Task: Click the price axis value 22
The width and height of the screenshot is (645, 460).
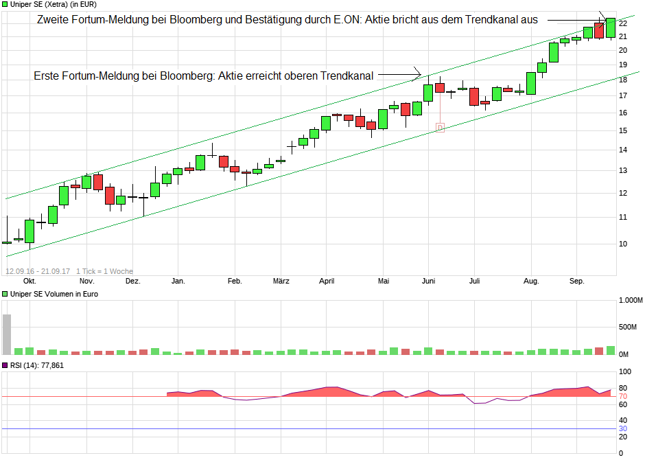Action: pos(623,23)
